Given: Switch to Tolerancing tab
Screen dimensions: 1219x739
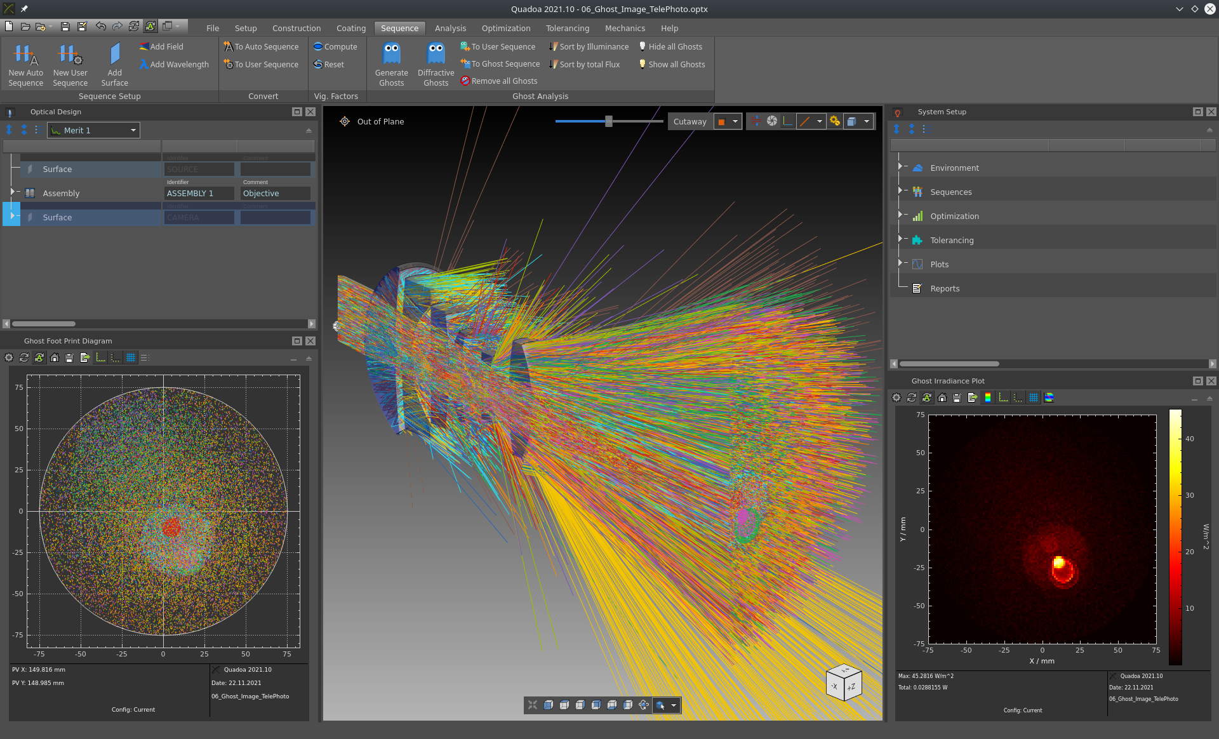Looking at the screenshot, I should pos(568,28).
